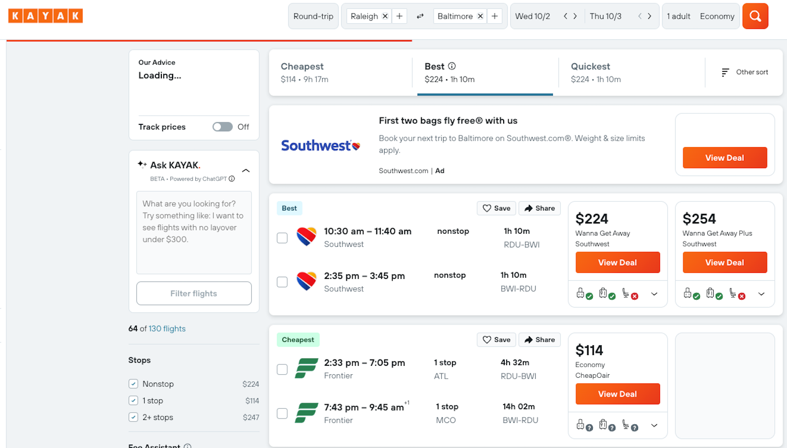Click the orange search magnifier button

pyautogui.click(x=755, y=16)
